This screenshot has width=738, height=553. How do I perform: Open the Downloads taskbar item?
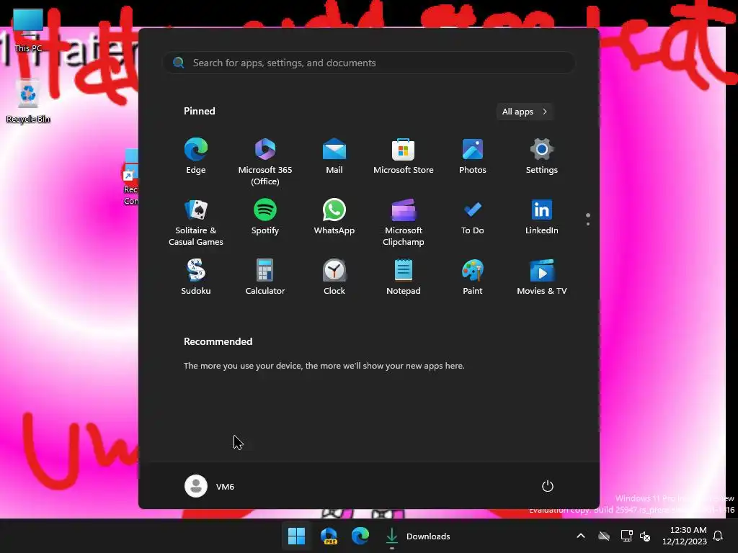pyautogui.click(x=418, y=536)
